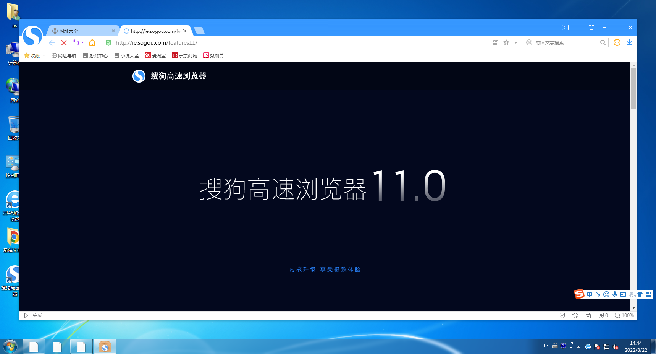Toggle page sound via status bar speaker
This screenshot has height=354, width=656.
pyautogui.click(x=575, y=315)
